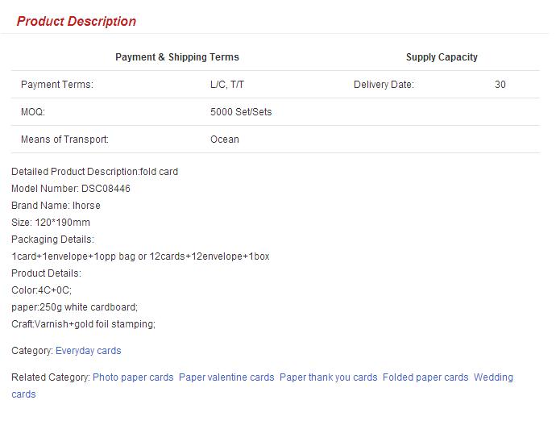The width and height of the screenshot is (560, 421).
Task: Click the Photo paper cards link
Action: (x=133, y=377)
